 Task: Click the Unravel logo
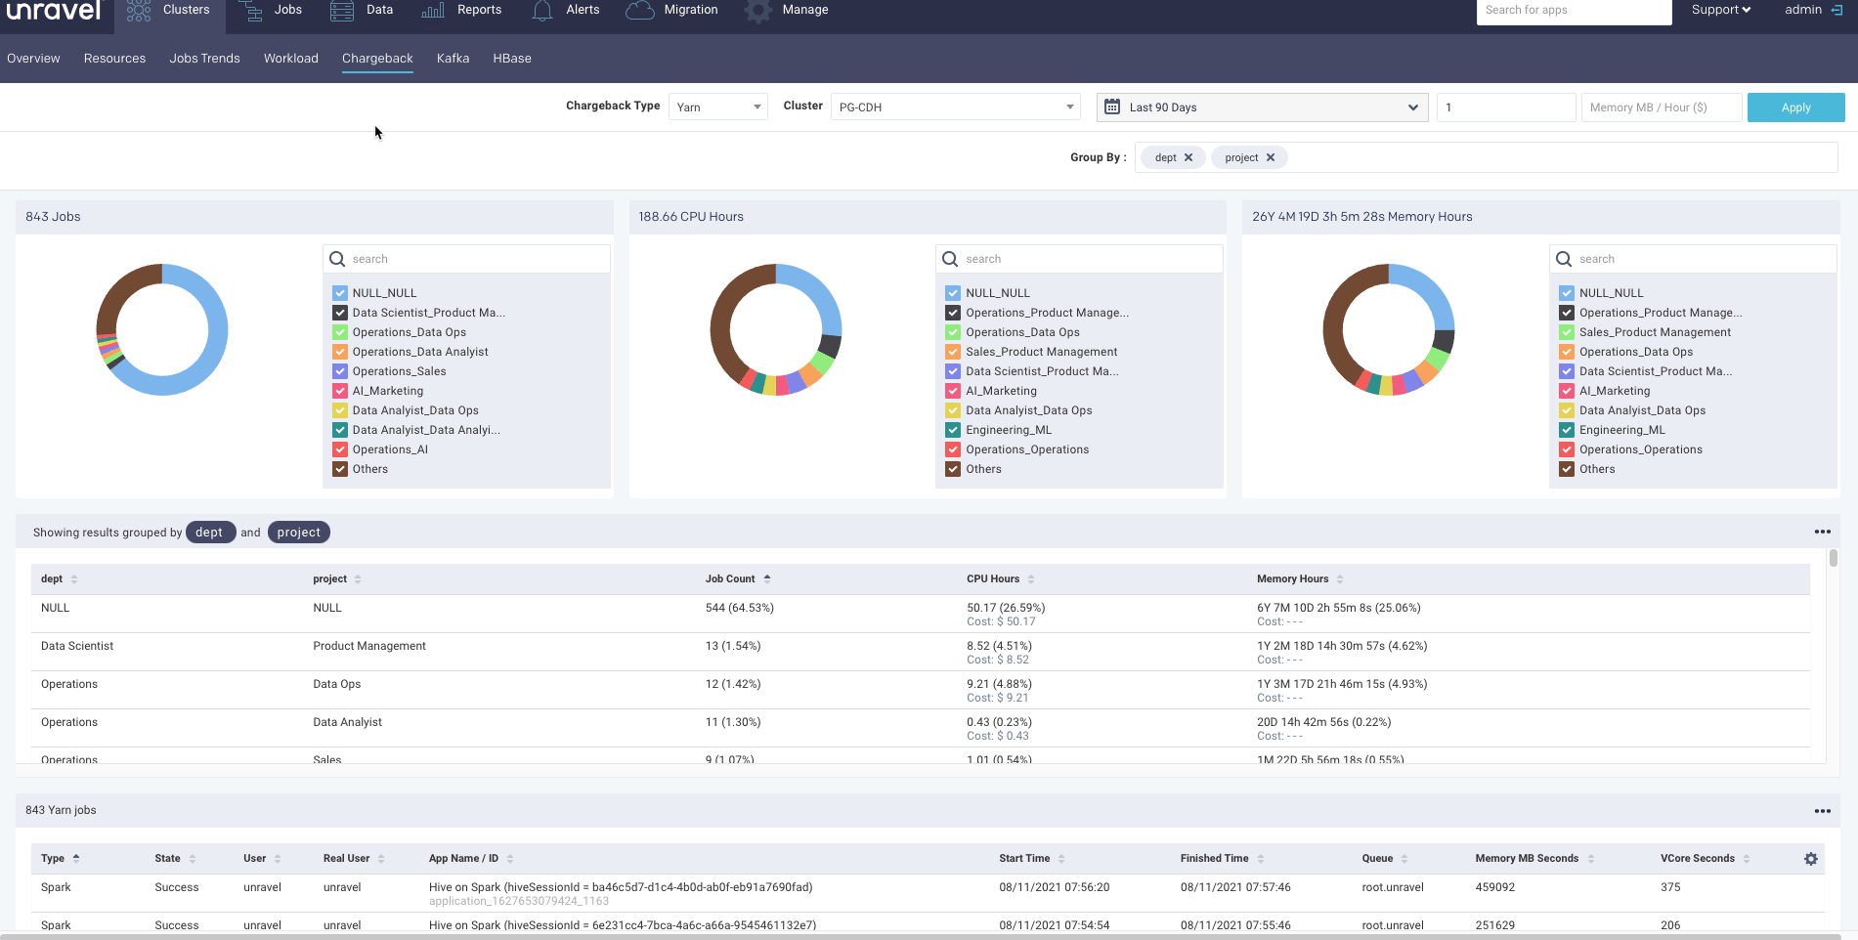tap(54, 11)
